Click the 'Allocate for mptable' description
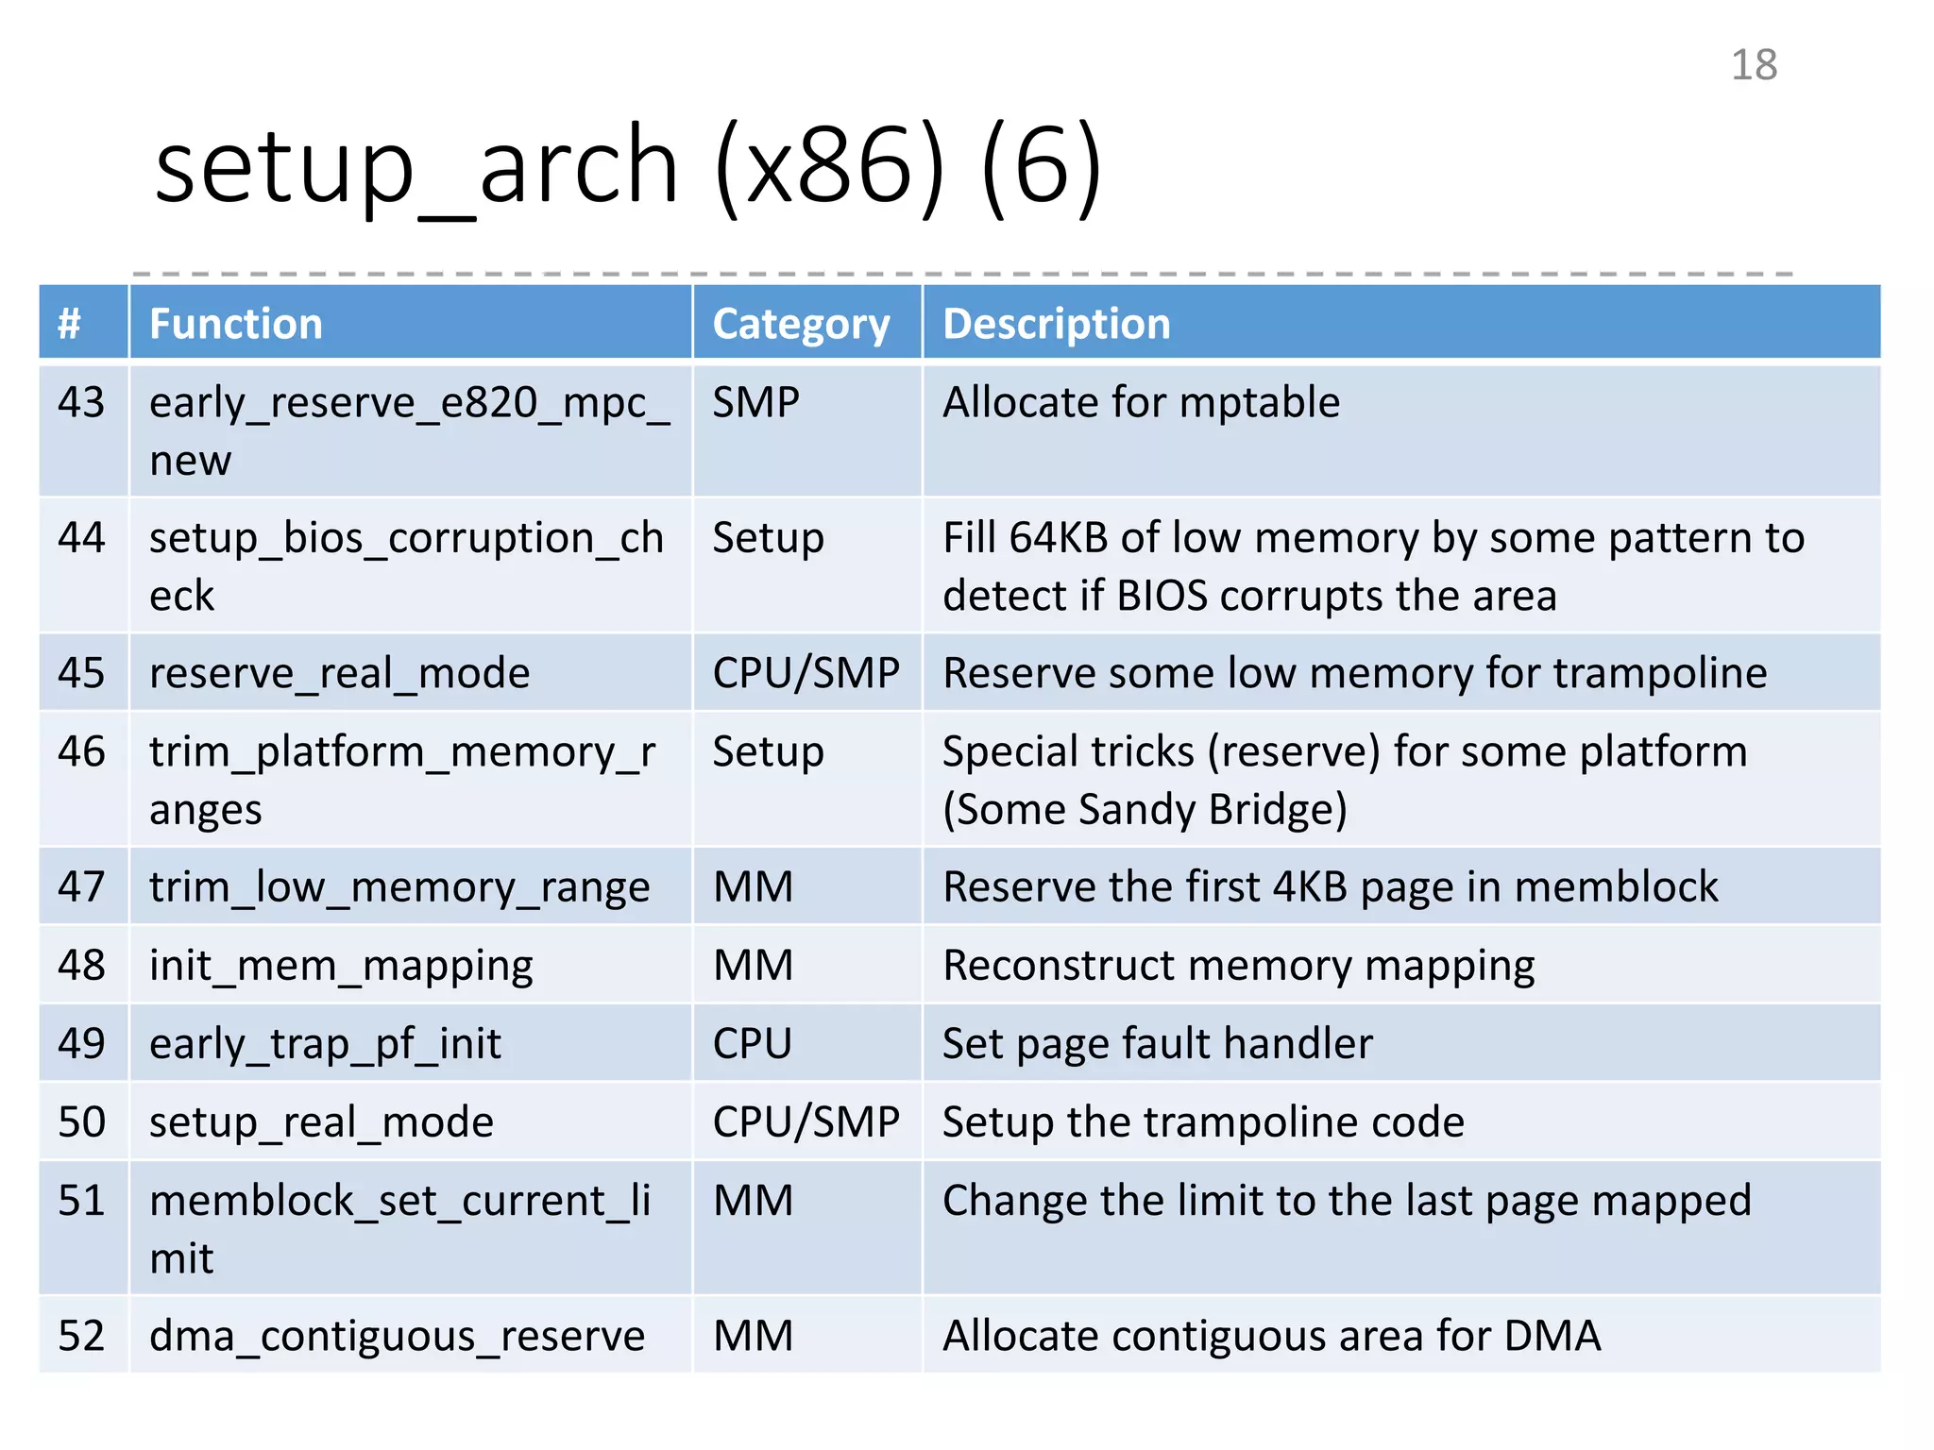Image resolution: width=1934 pixels, height=1450 pixels. [x=1141, y=403]
